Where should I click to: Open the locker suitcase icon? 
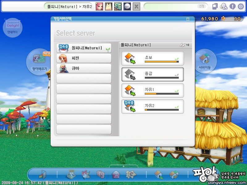point(101,175)
